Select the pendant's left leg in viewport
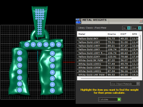Screen dimensions: 143x107 (19, 71)
